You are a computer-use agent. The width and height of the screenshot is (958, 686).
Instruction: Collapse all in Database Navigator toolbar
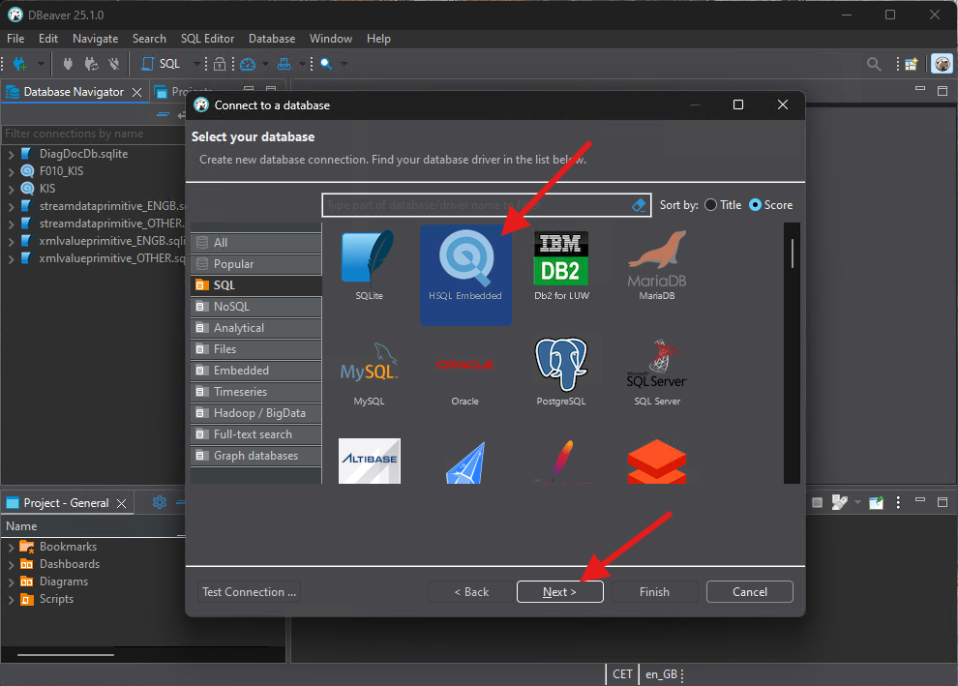coord(163,114)
